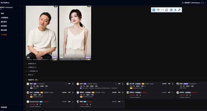207x111 pixels.
Task: Click the 景甜 voice card avatar
Action: (x=28, y=84)
